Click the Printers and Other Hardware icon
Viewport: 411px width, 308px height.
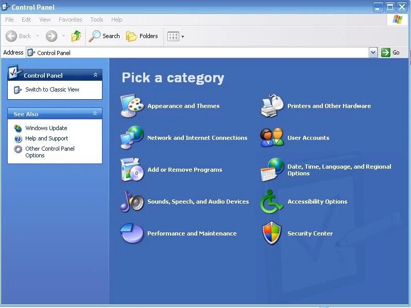(x=272, y=105)
